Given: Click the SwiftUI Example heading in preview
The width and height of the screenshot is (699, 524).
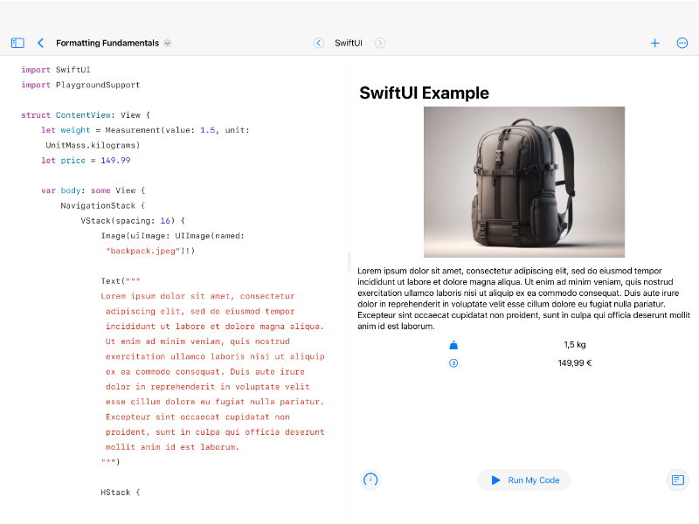Looking at the screenshot, I should (424, 93).
